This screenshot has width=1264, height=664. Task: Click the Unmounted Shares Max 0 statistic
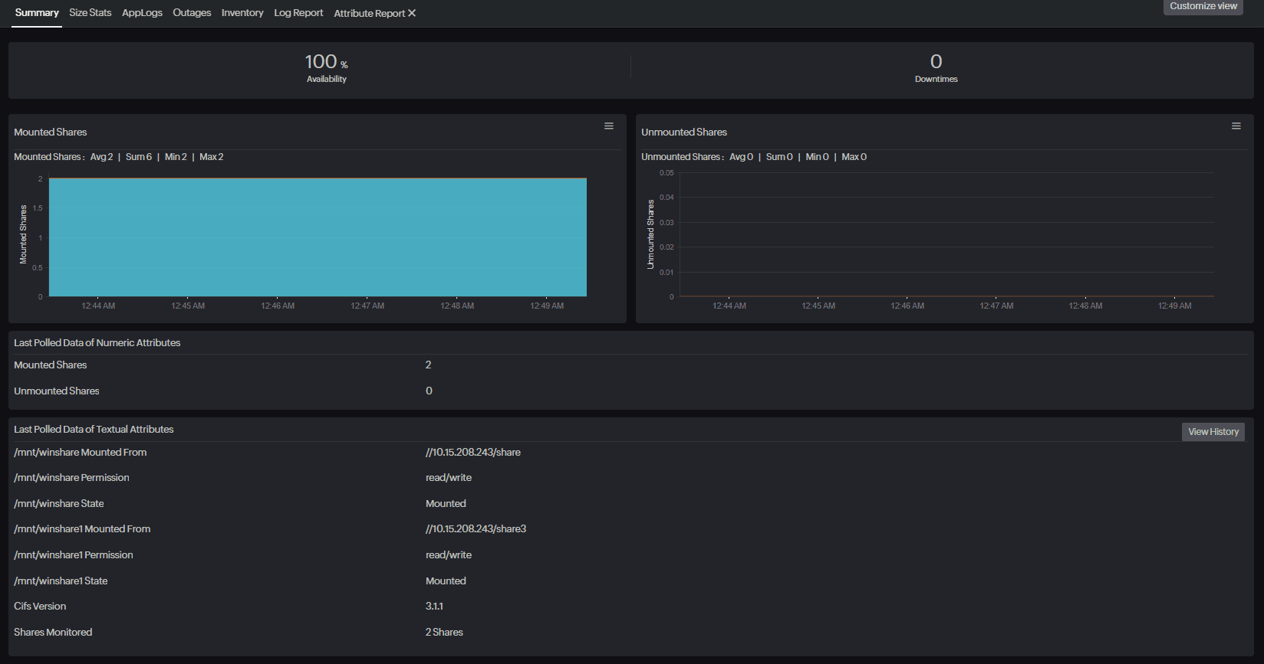854,157
